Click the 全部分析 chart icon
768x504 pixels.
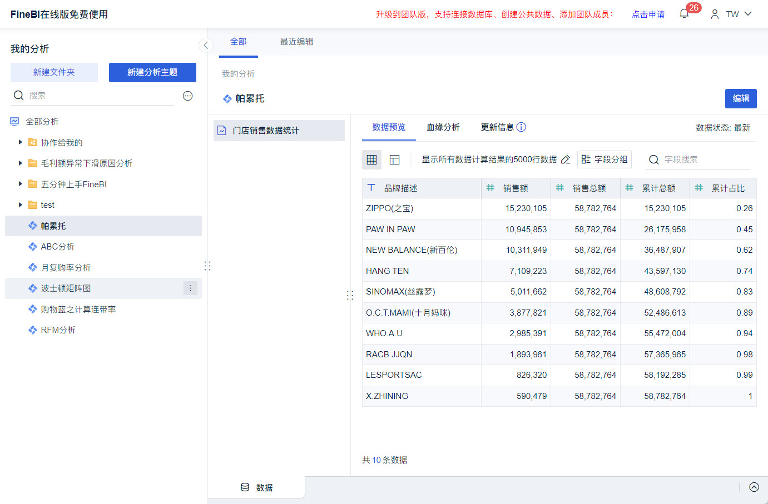tap(14, 122)
